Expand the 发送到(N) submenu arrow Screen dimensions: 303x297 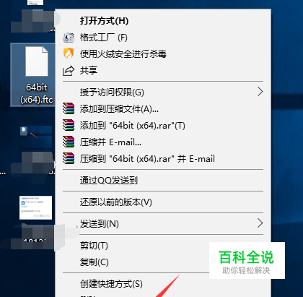point(260,223)
